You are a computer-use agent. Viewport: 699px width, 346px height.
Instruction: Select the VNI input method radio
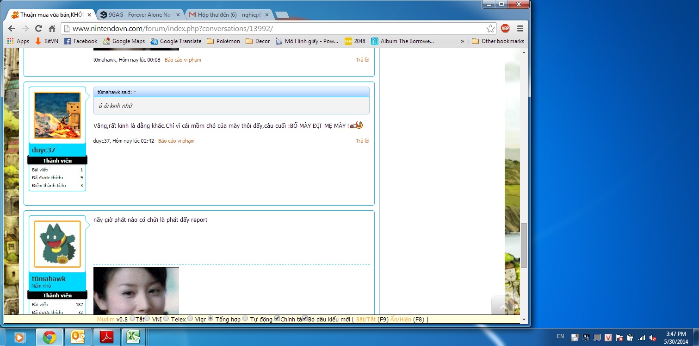pyautogui.click(x=148, y=319)
